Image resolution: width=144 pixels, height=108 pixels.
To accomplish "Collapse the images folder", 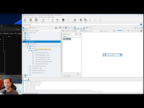I will (29, 50).
